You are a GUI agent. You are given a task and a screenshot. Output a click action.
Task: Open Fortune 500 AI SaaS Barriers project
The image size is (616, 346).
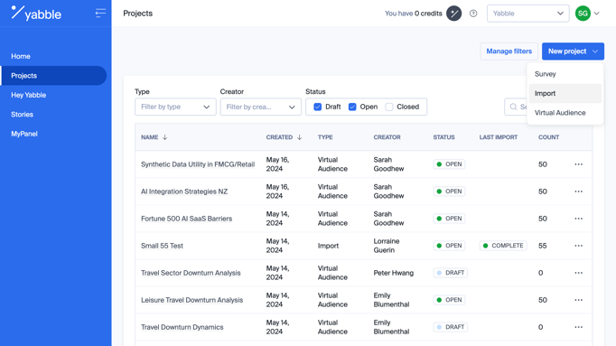click(187, 219)
